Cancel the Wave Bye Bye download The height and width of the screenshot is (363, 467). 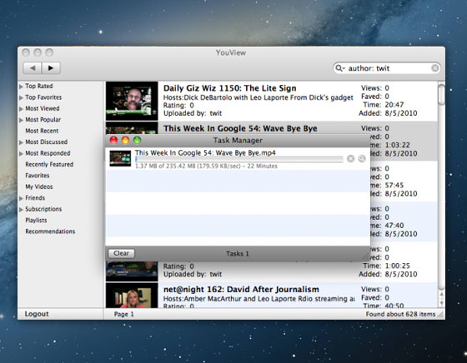(x=351, y=159)
